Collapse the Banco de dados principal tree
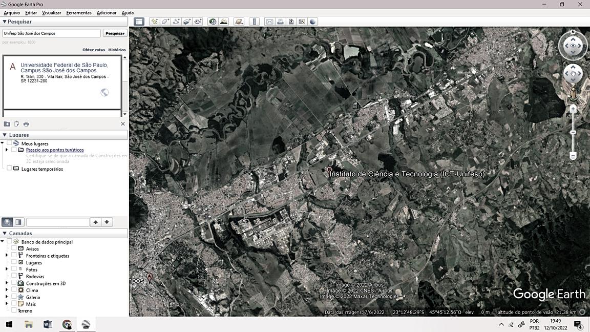 coord(2,242)
